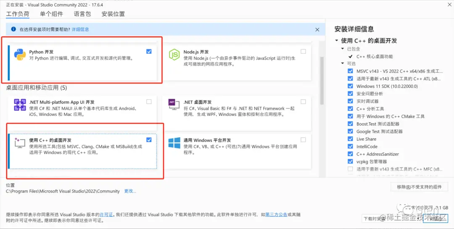Image resolution: width=454 pixels, height=229 pixels.
Task: Check the .NET Multi-platform App UI checkbox
Action: tap(149, 102)
